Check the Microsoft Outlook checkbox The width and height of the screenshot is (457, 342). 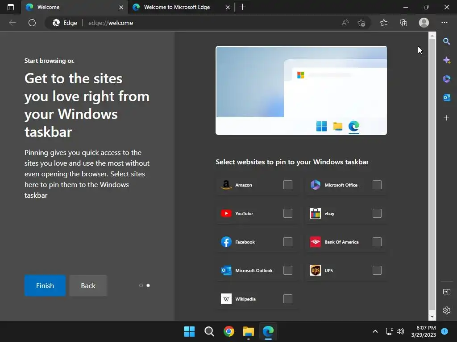[x=288, y=270]
